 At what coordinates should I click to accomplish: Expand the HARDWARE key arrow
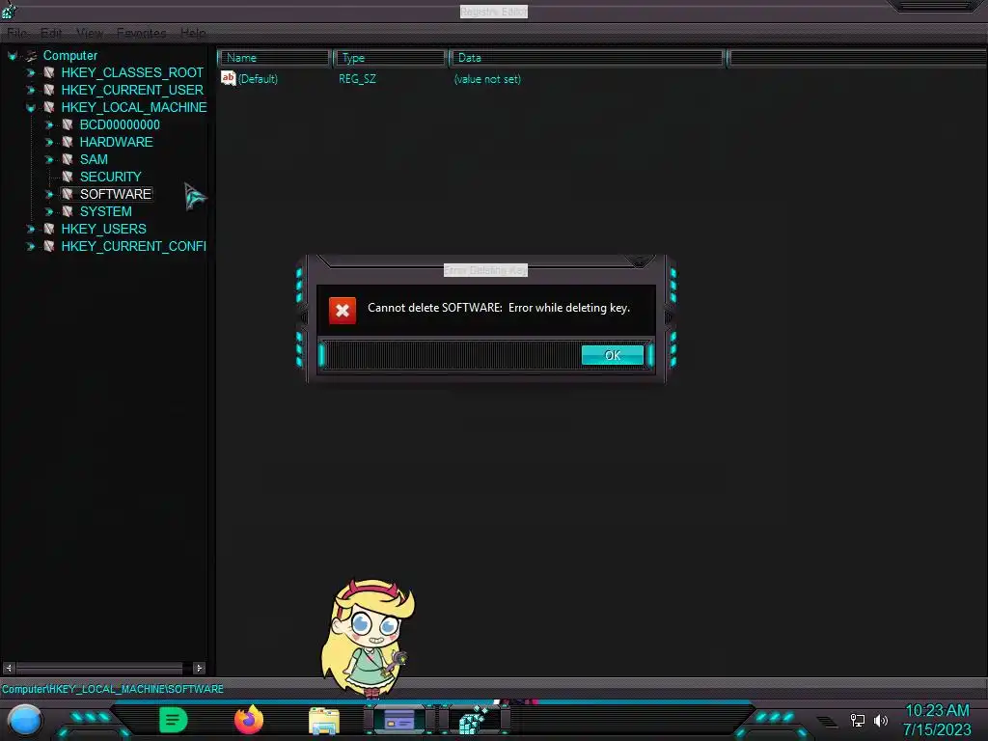pos(48,143)
